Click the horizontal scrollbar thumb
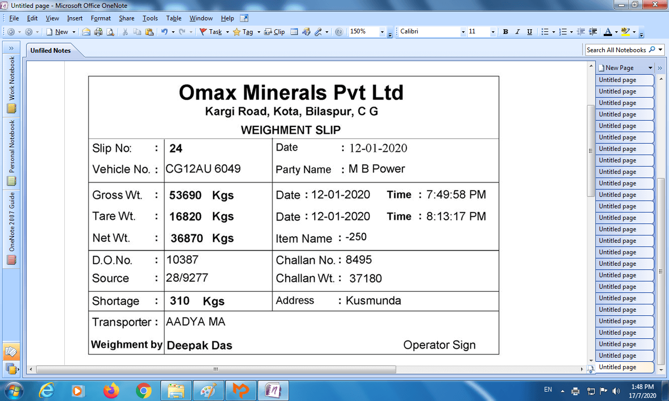The width and height of the screenshot is (669, 401). pos(215,369)
